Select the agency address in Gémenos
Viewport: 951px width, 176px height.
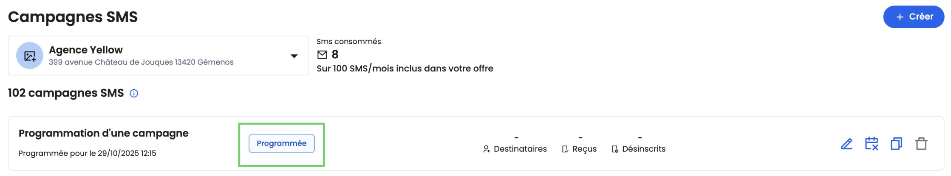tap(141, 62)
